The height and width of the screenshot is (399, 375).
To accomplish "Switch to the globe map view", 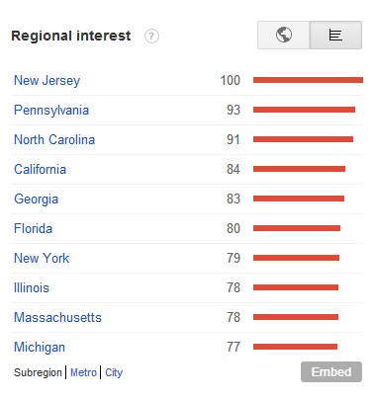I will [x=284, y=35].
